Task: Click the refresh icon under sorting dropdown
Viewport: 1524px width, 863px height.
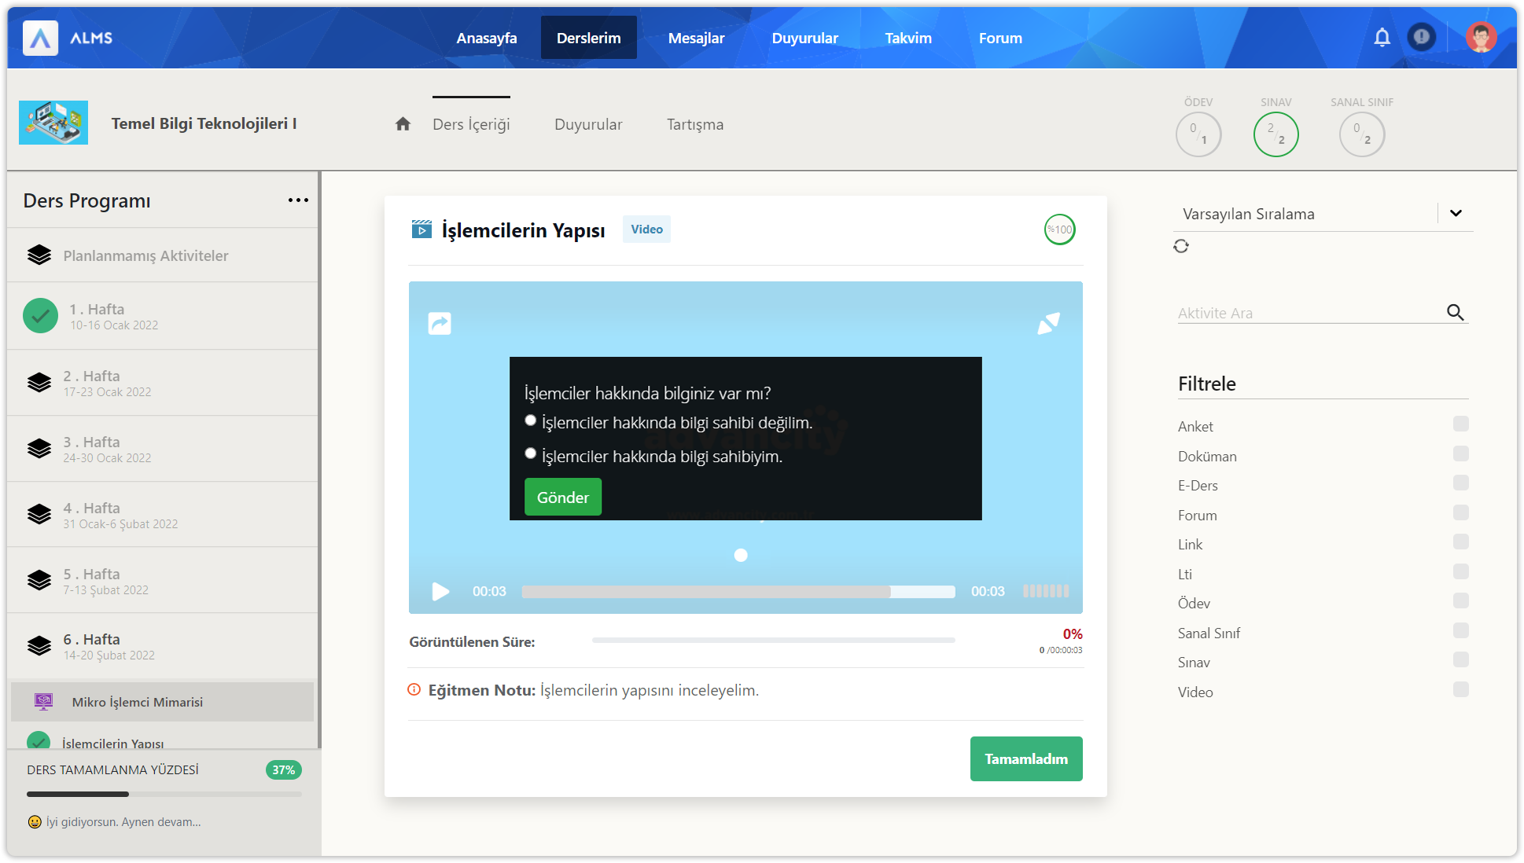Action: (x=1181, y=246)
